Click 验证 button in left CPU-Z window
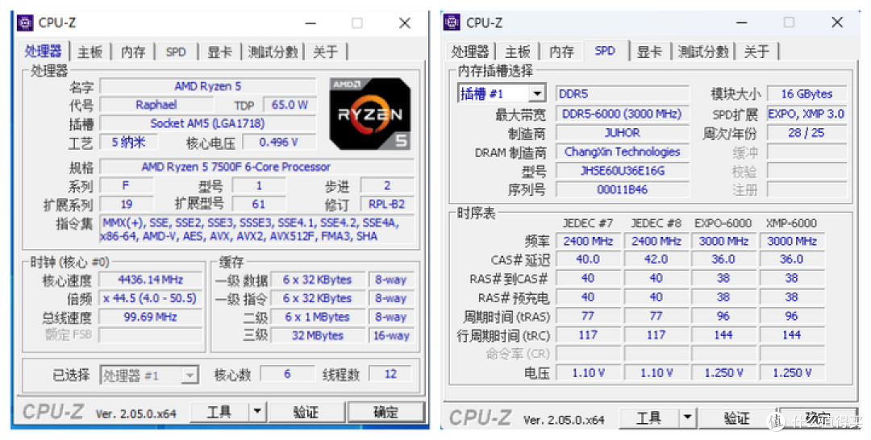The height and width of the screenshot is (440, 871). pyautogui.click(x=306, y=412)
